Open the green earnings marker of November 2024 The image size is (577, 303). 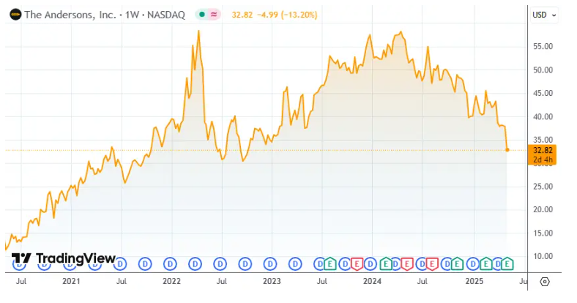[457, 263]
